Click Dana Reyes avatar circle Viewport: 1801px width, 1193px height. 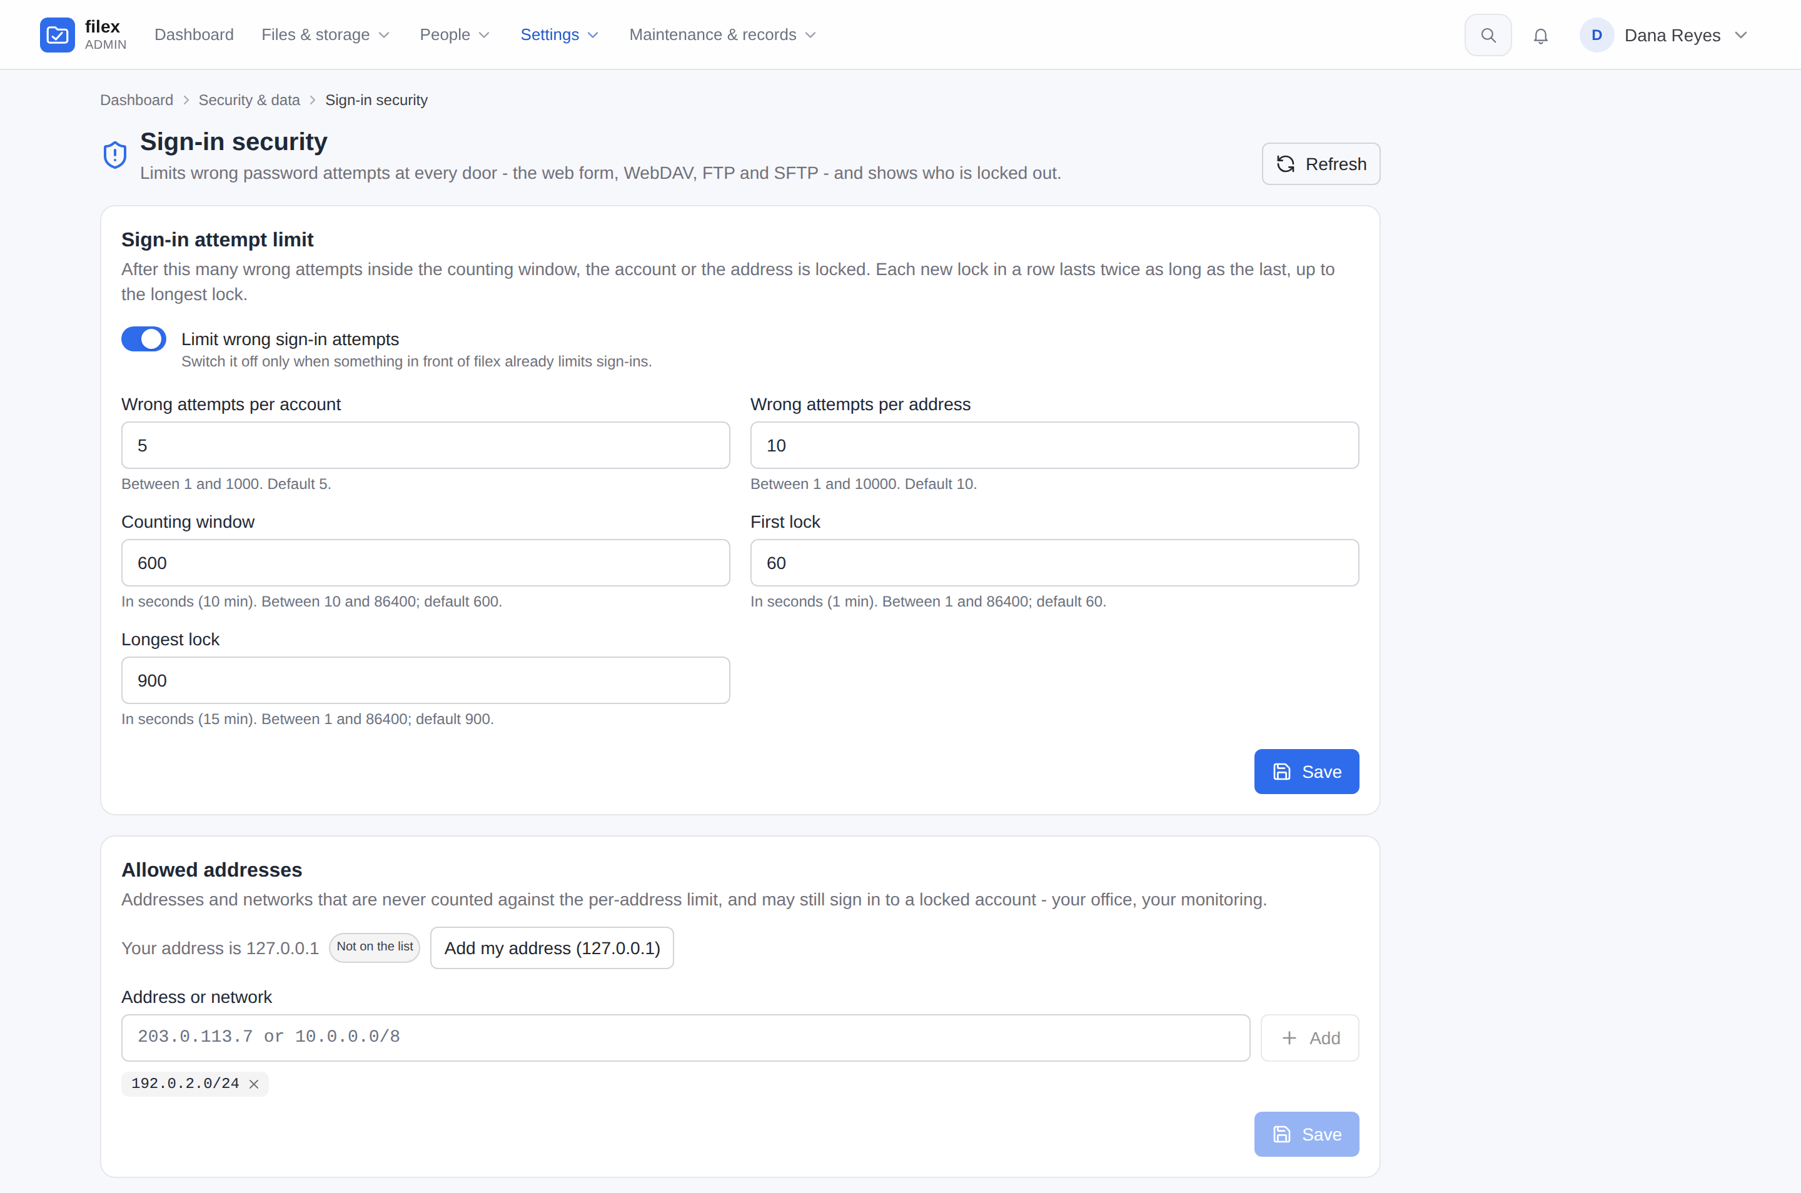[1597, 35]
